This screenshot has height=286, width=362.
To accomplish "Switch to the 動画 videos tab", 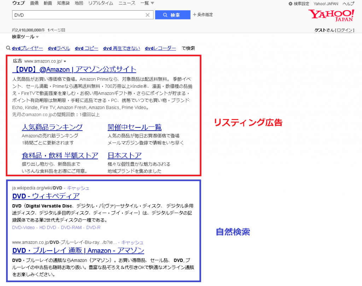I will (x=48, y=3).
